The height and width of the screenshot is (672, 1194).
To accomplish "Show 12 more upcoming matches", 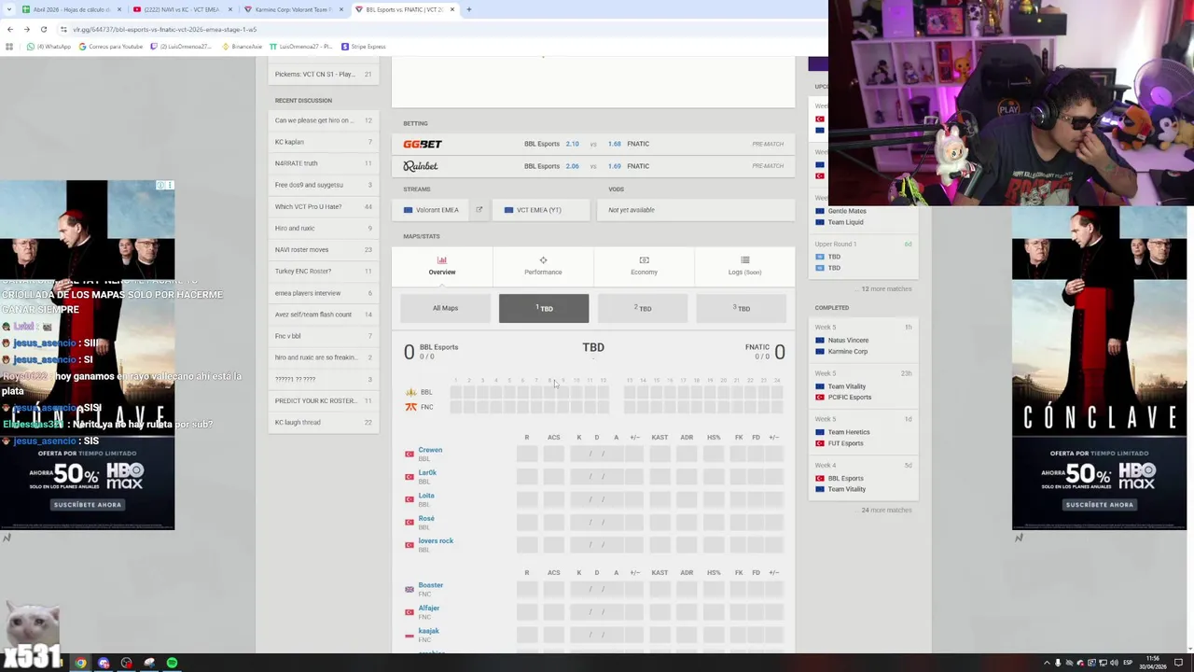I will click(x=887, y=288).
